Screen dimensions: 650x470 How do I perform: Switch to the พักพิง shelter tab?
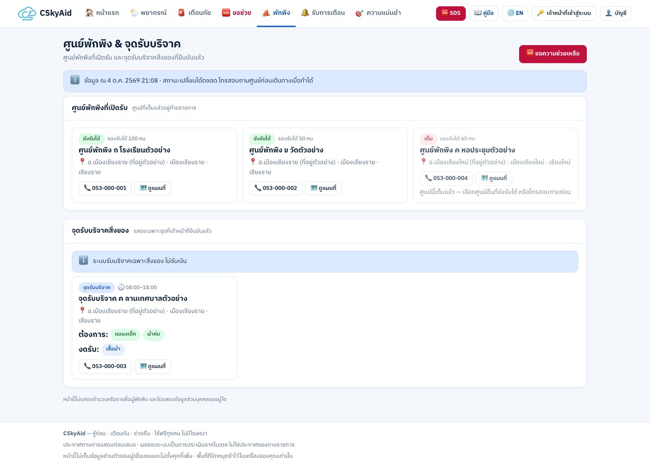[276, 13]
